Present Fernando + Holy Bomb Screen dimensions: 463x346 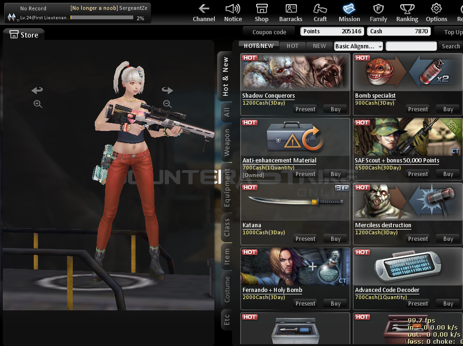coord(305,303)
